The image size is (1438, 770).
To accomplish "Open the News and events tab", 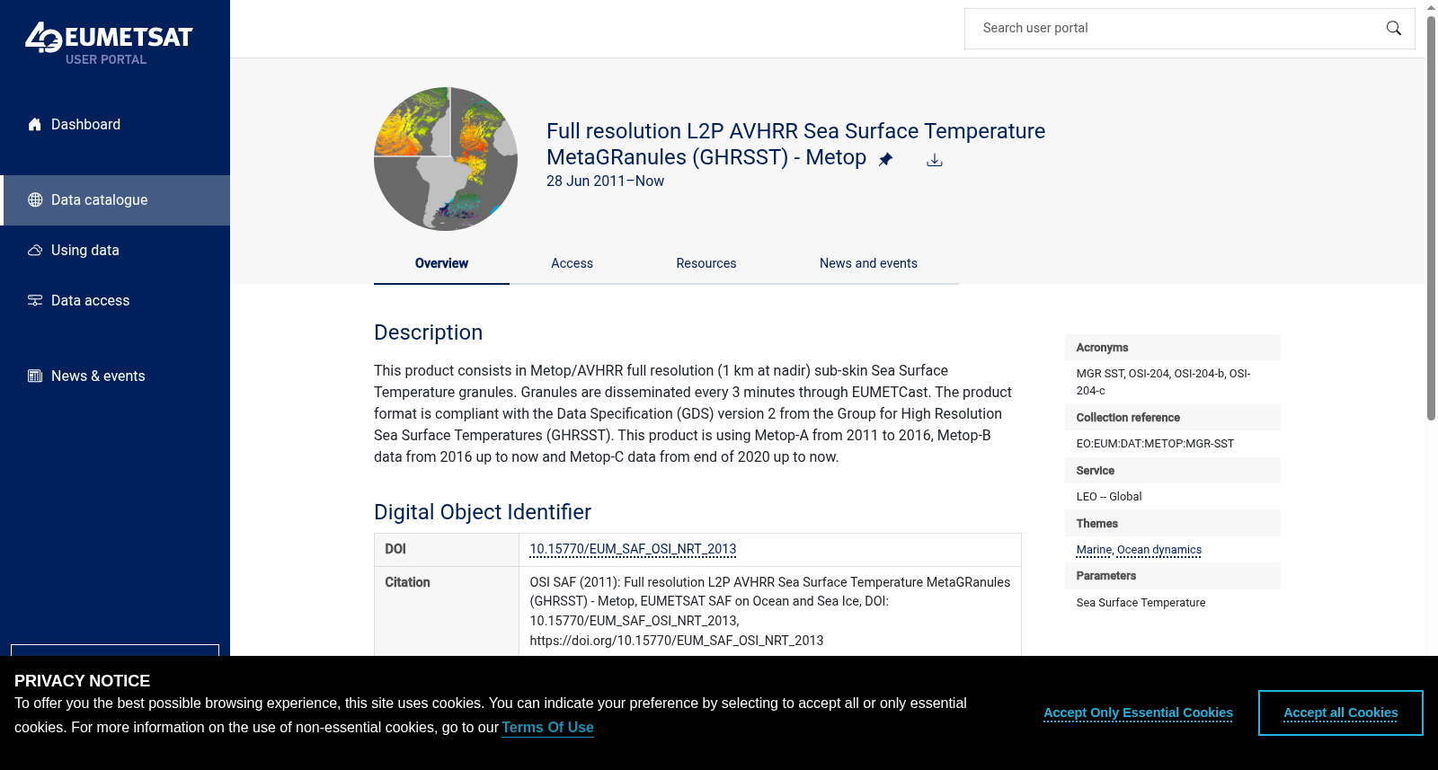I will tap(868, 263).
